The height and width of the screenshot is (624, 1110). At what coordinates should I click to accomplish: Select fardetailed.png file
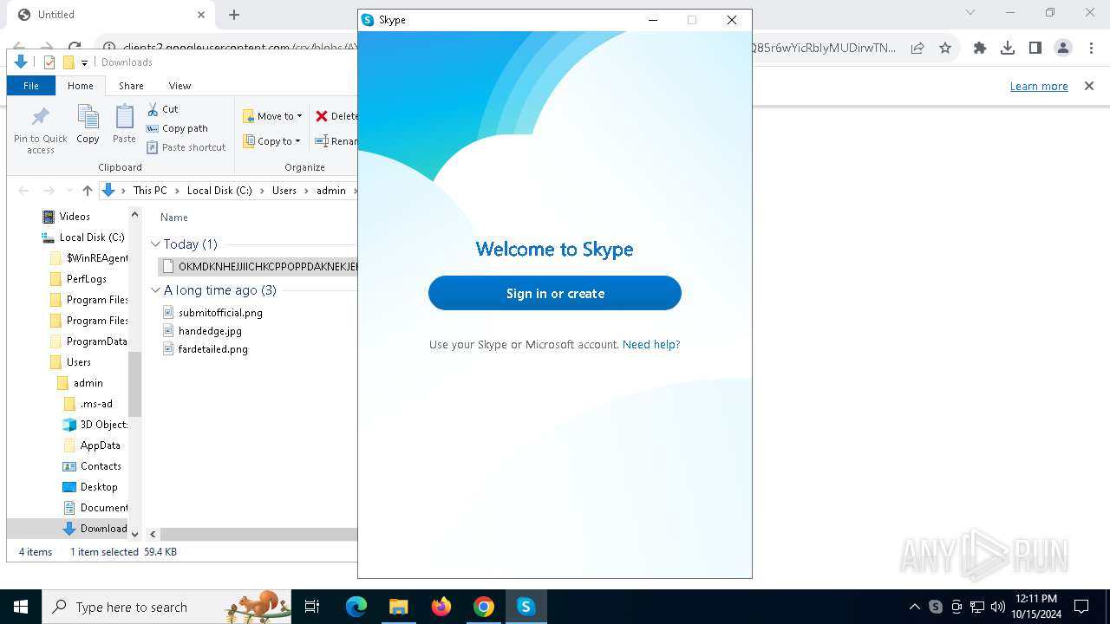pyautogui.click(x=212, y=349)
